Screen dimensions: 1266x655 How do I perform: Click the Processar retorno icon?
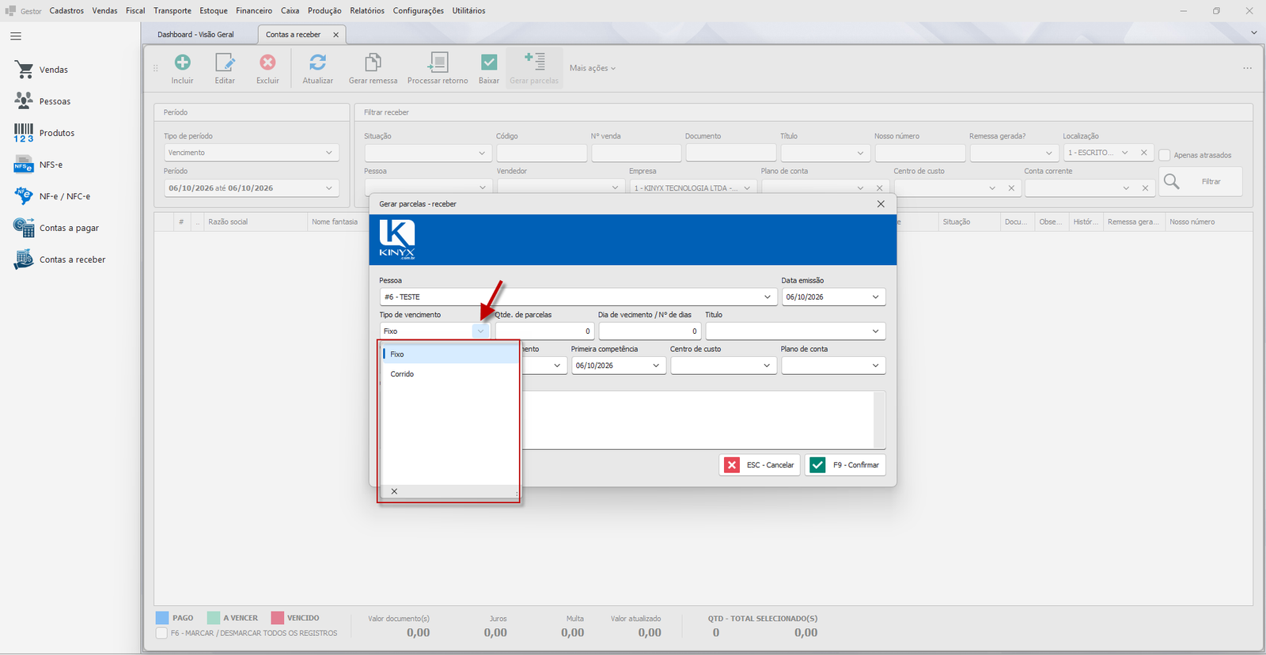(438, 62)
